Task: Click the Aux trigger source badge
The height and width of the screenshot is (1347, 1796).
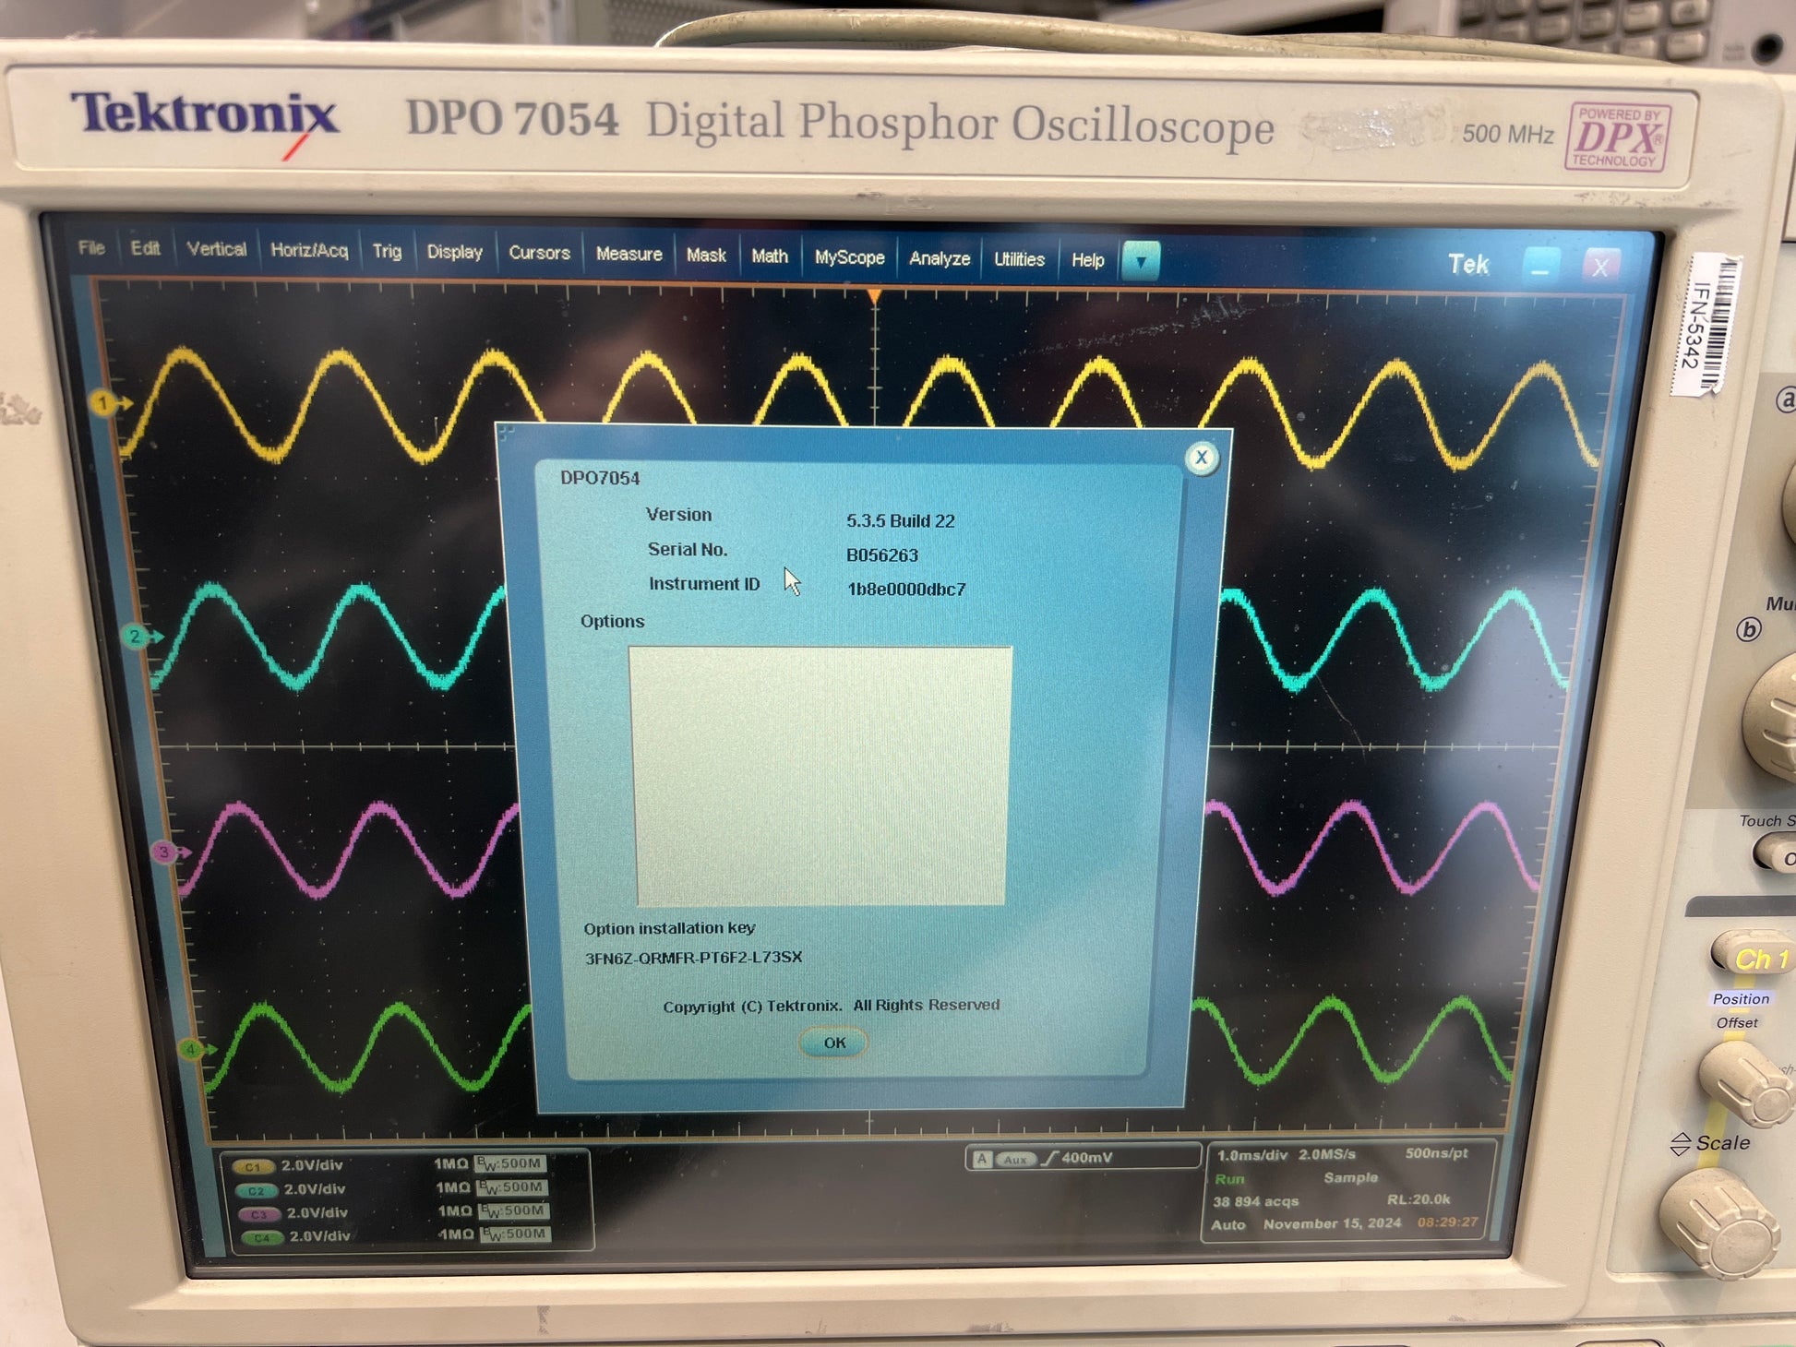Action: (x=1016, y=1159)
